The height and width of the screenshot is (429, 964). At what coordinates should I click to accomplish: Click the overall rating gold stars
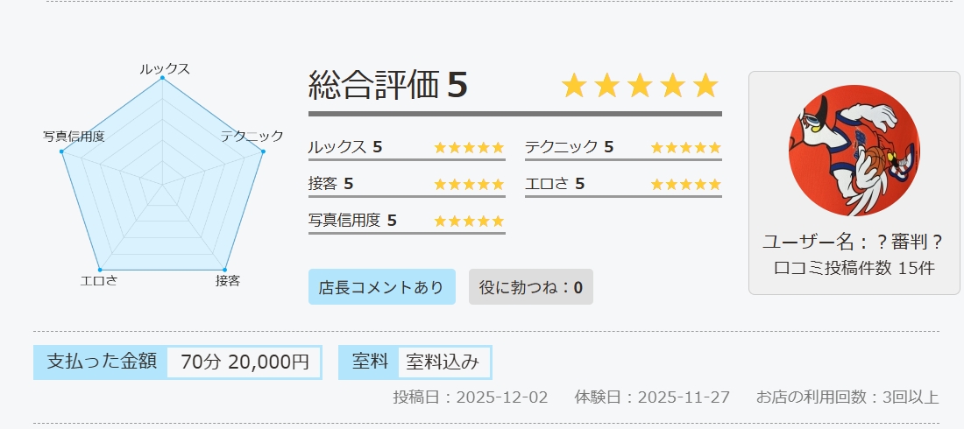[640, 86]
